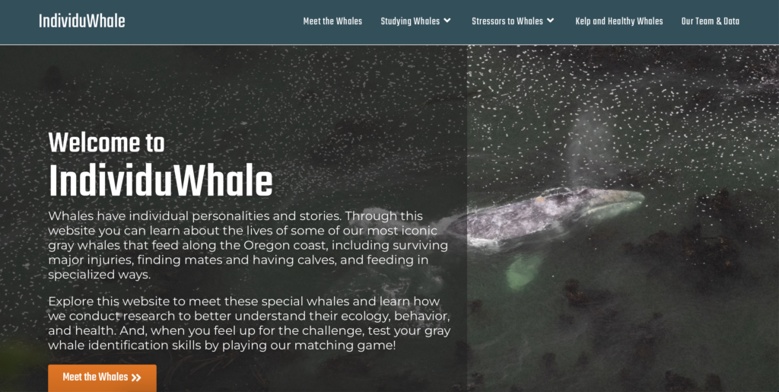
Task: Expand the Stressors to Whales chevron arrow
Action: [551, 21]
